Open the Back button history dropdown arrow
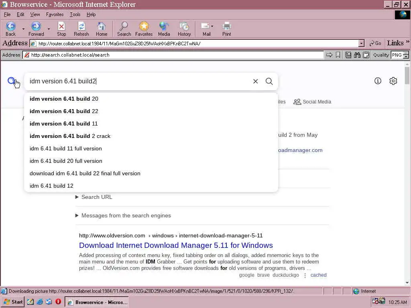 point(23,29)
